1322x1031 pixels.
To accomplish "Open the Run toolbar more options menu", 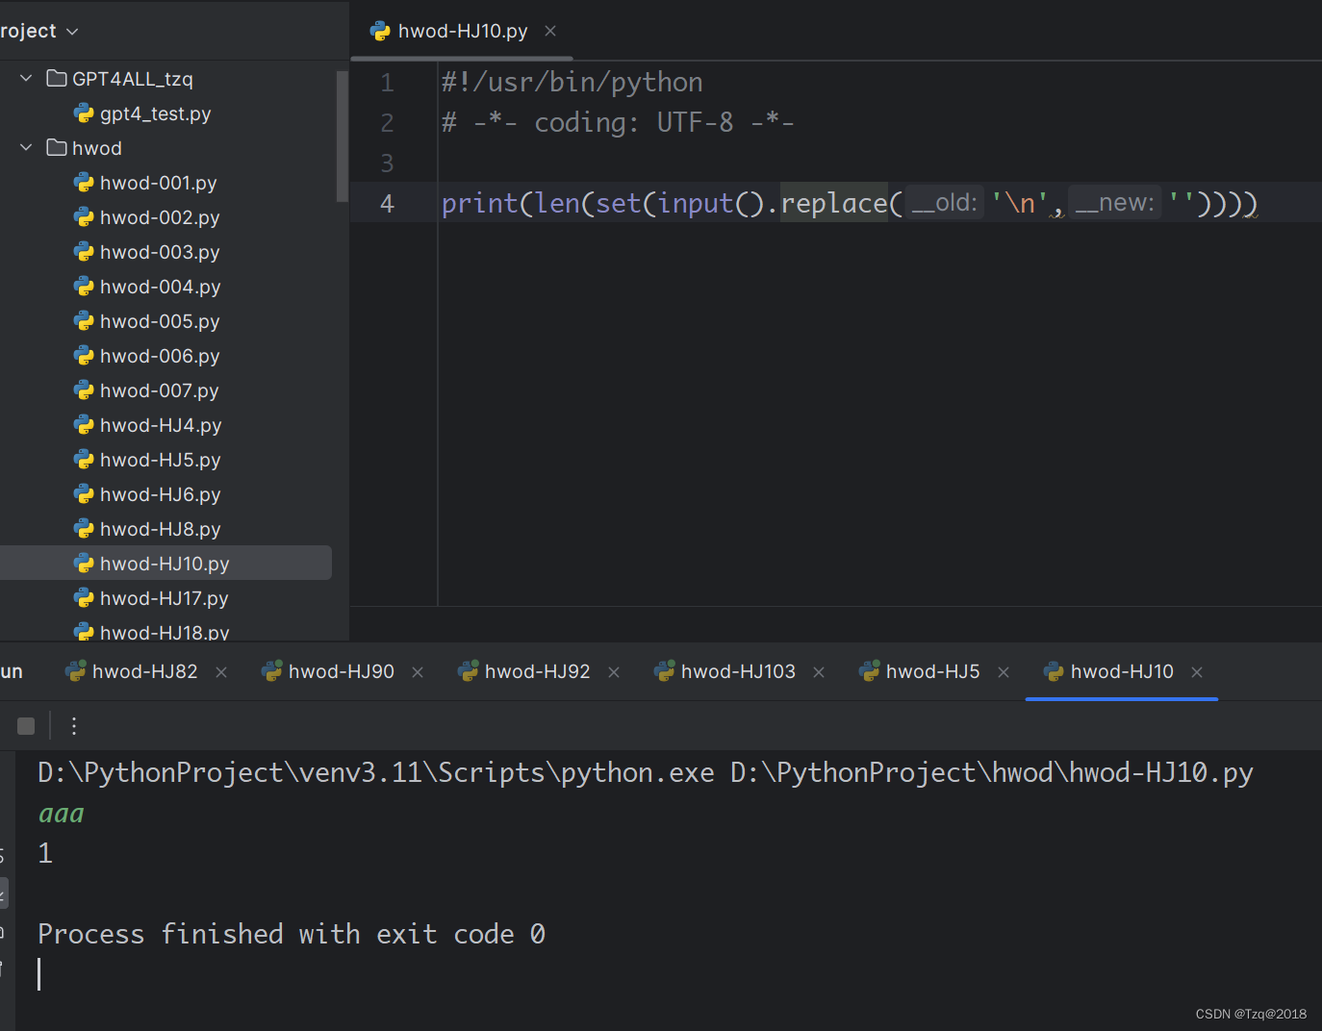I will coord(74,726).
